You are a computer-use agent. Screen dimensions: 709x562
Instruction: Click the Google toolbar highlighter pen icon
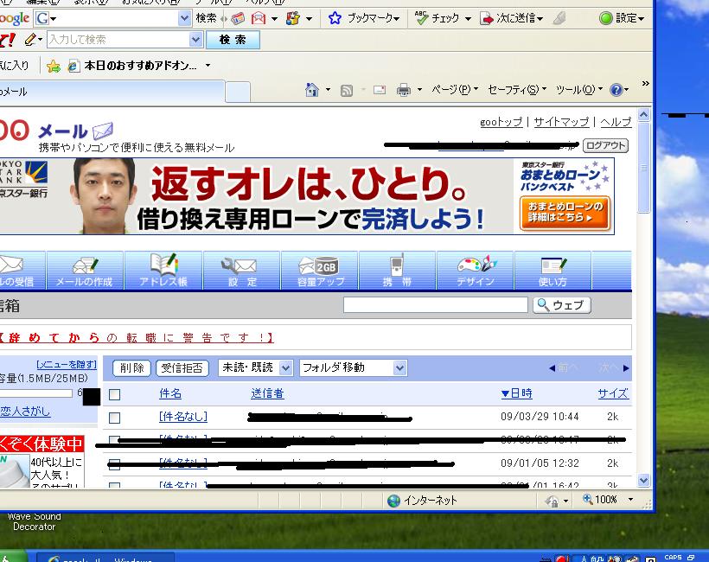point(559,18)
